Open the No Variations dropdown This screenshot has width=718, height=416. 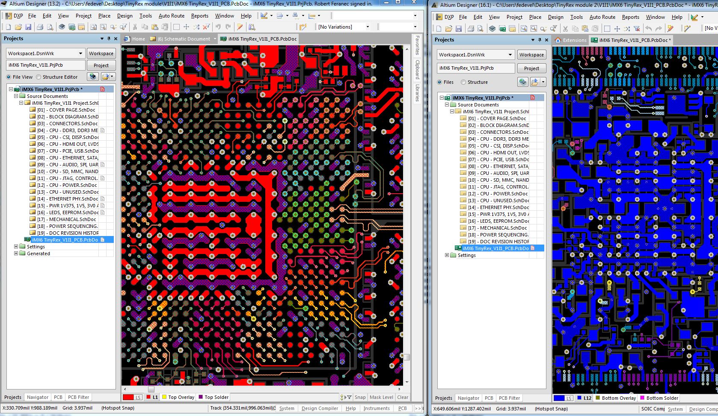point(367,27)
